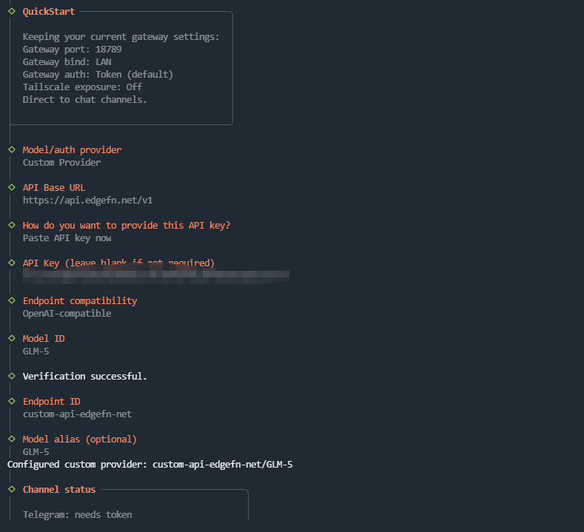Click the diamond marker beside QuickStart
Screen dimensions: 584x532
[12, 11]
